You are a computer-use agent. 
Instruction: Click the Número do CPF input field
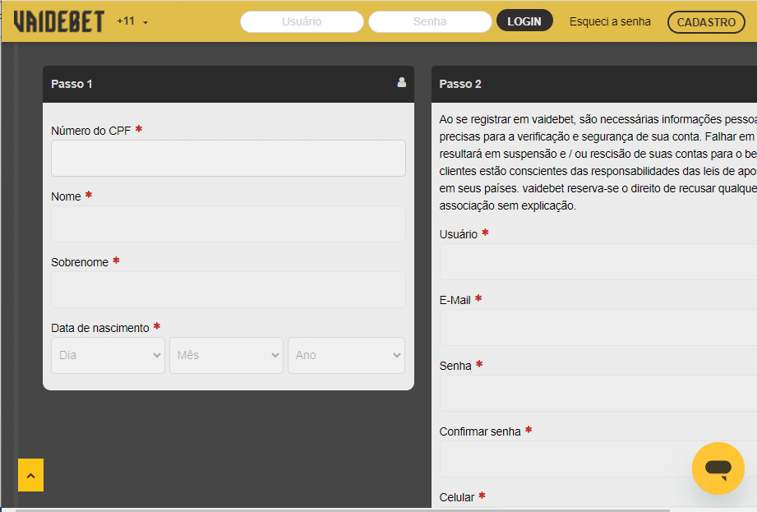pos(228,158)
